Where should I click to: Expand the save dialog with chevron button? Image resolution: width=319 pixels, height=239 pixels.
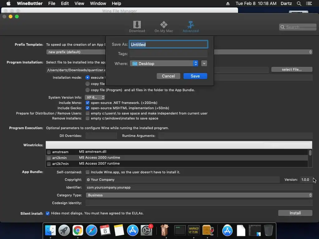[204, 63]
